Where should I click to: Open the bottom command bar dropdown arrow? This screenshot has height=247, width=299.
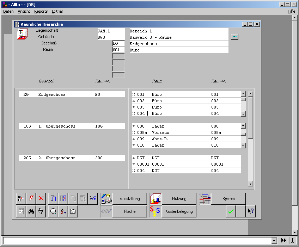pos(274,241)
